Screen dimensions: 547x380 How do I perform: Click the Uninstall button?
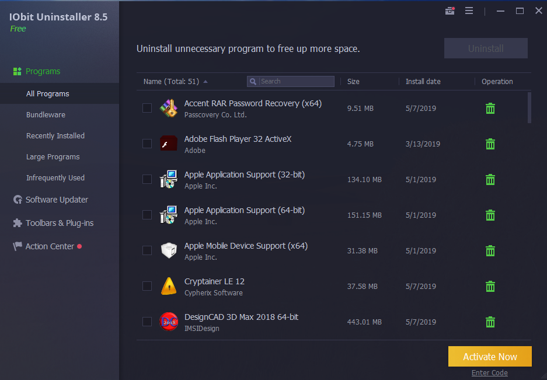[486, 48]
